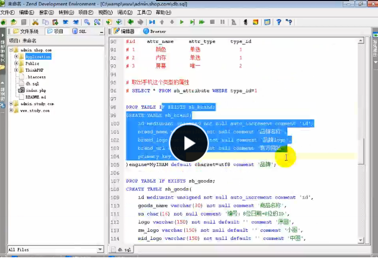Image resolution: width=378 pixels, height=271 pixels.
Task: Click the green clover Back navigation icon
Action: [131, 22]
